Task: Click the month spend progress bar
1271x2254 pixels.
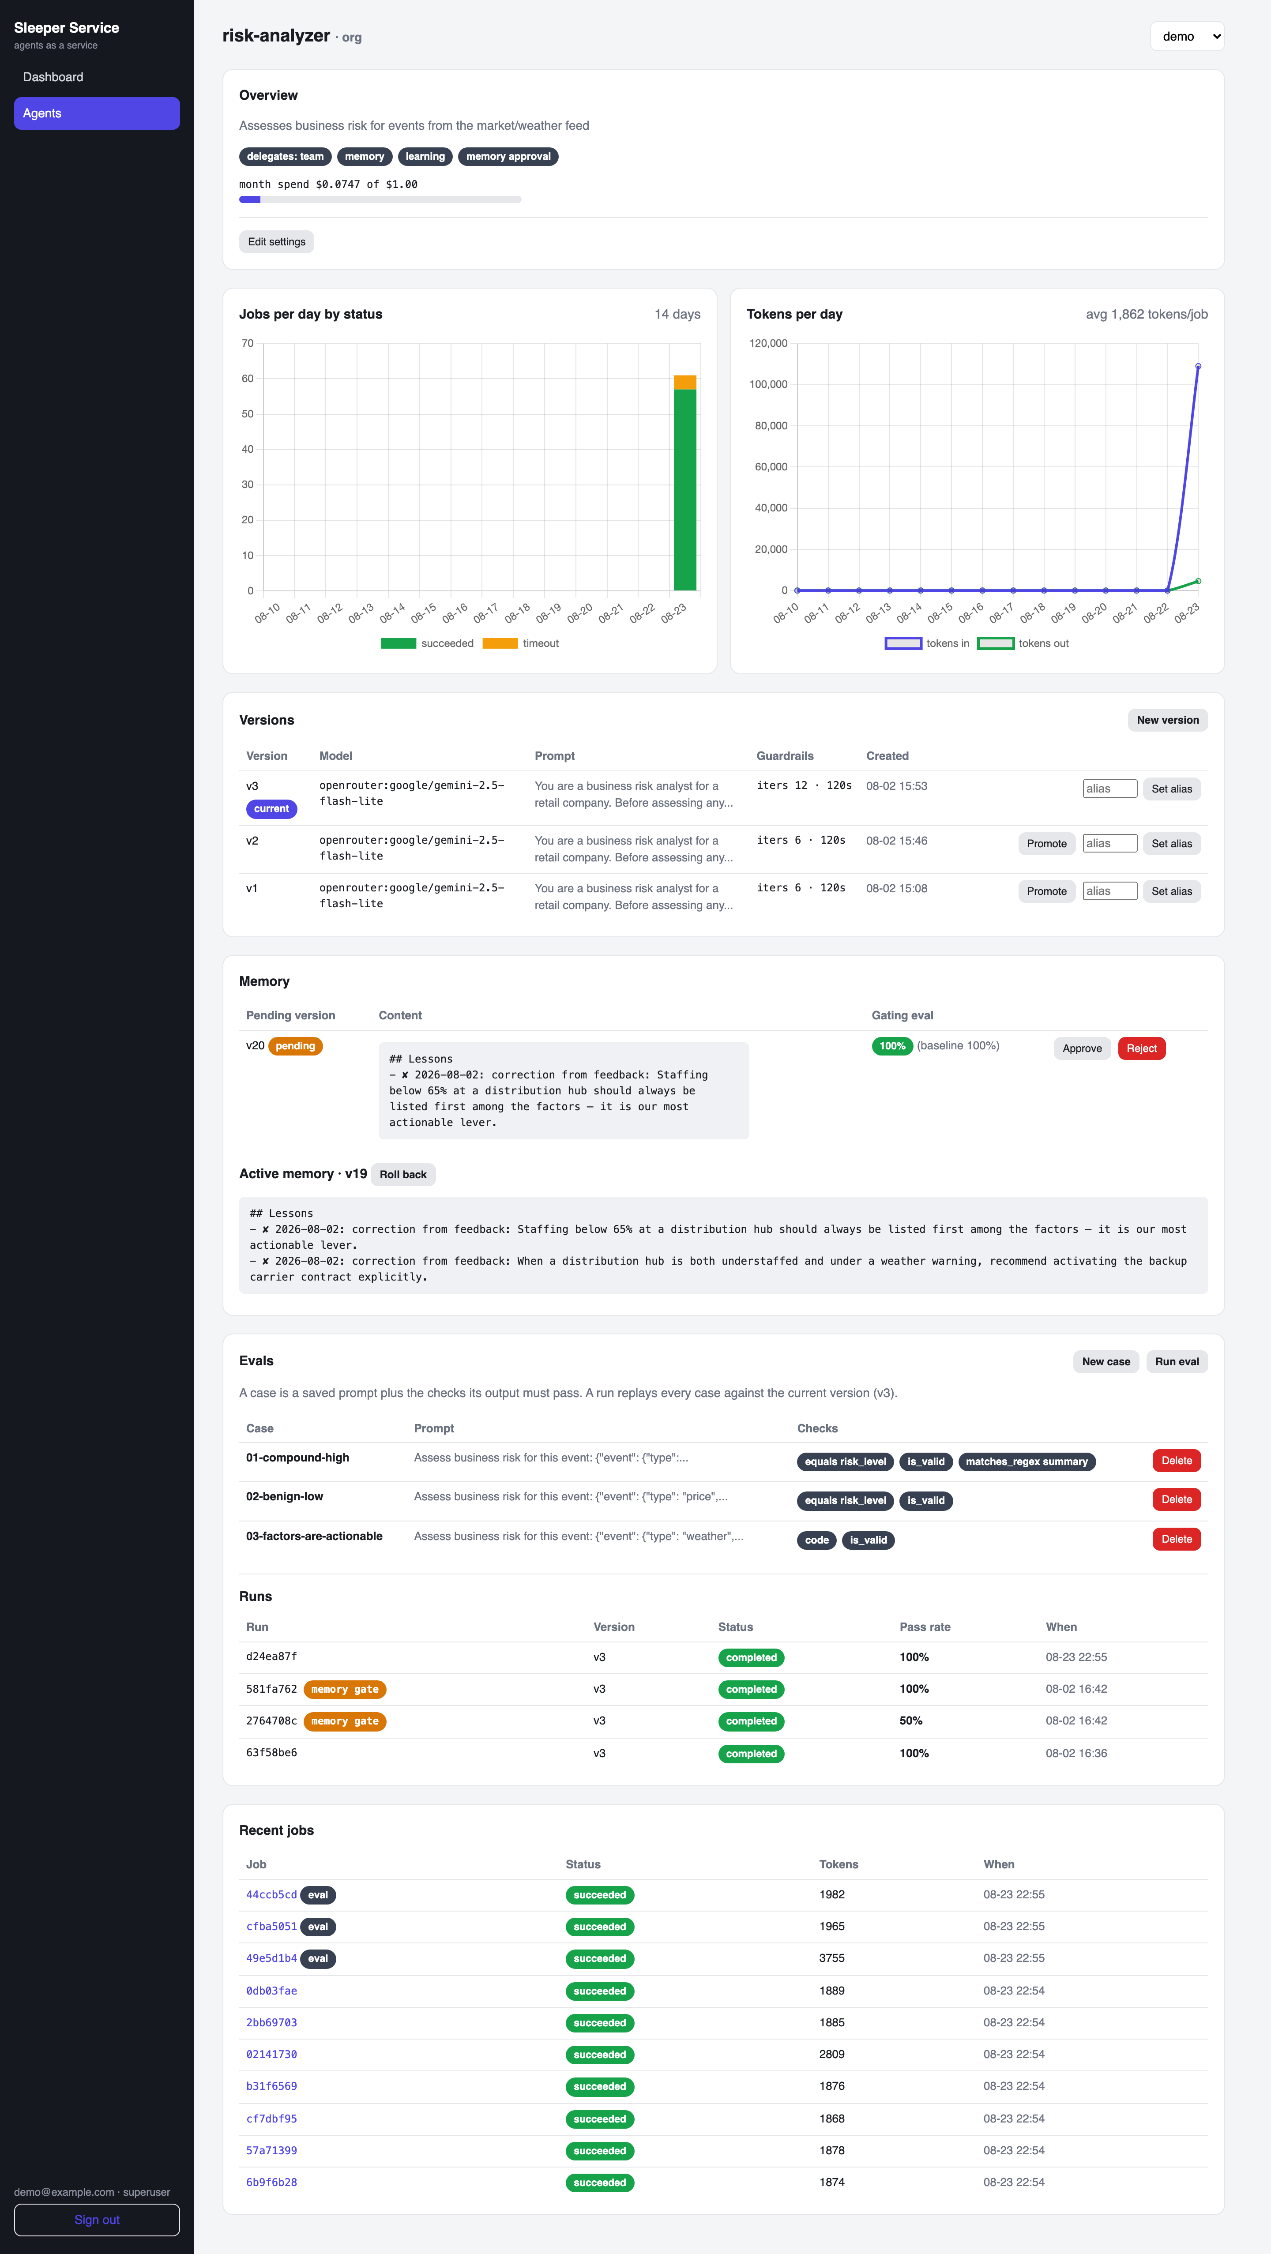Action: (380, 199)
